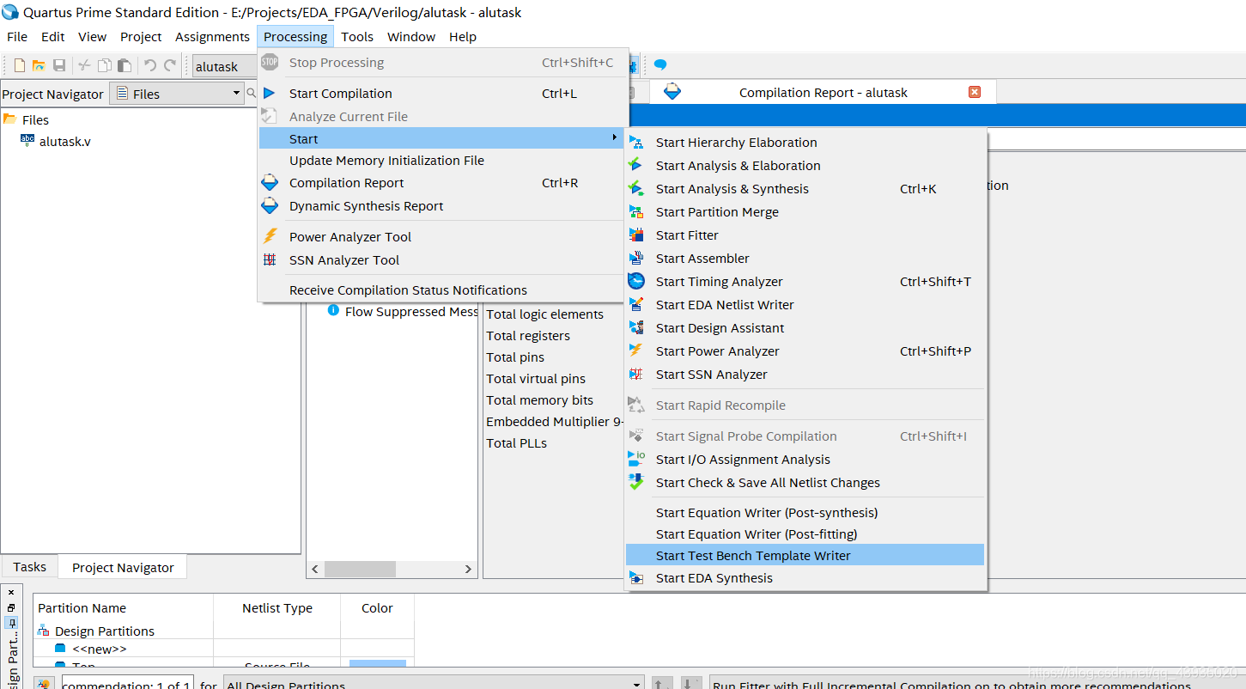Click the Save icon in the toolbar
This screenshot has width=1246, height=689.
(59, 65)
